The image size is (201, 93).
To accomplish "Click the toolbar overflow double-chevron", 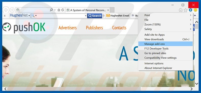I will (195, 15).
